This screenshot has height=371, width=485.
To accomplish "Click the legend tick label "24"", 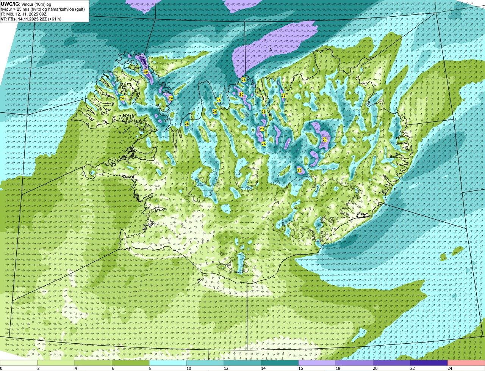I will click(x=450, y=368).
